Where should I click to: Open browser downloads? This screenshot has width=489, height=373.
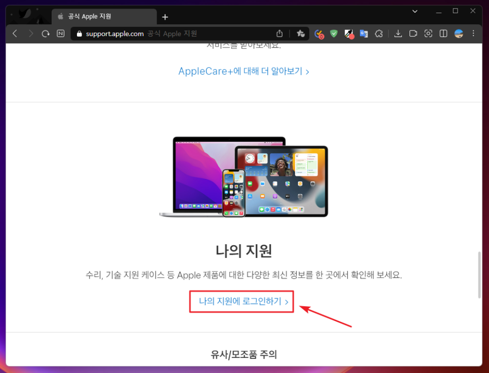[398, 33]
